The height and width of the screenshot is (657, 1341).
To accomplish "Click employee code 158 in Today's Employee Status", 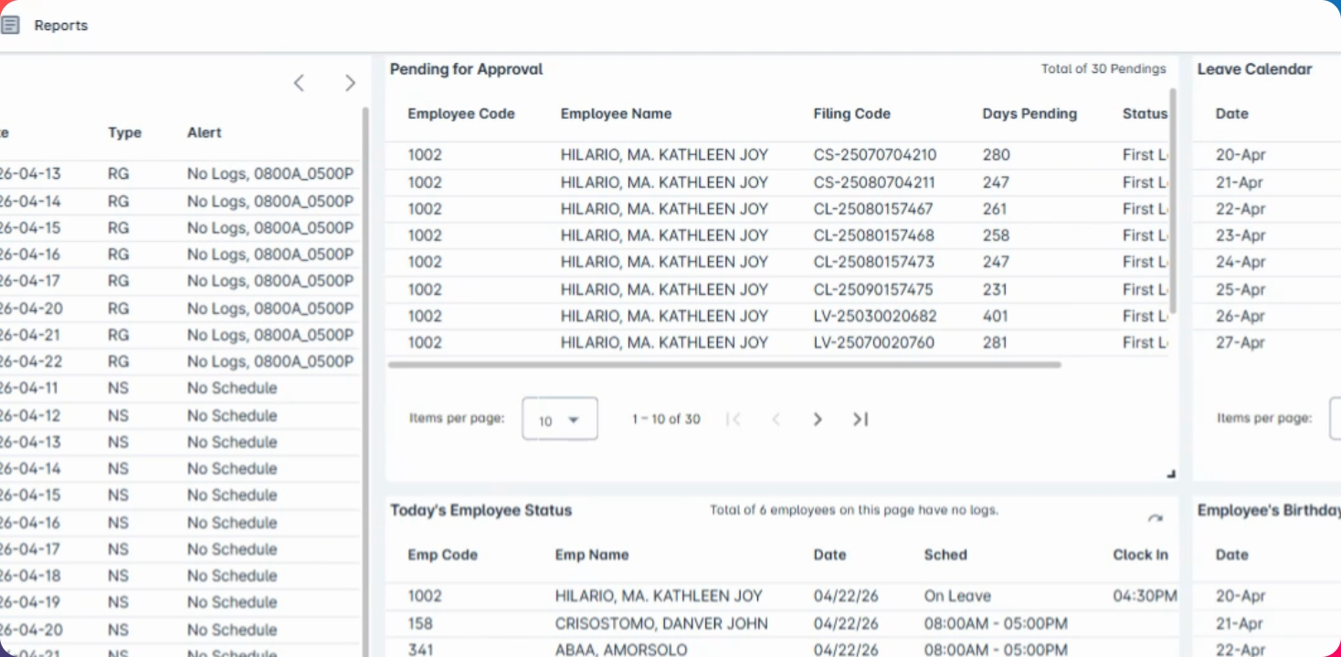I will (420, 624).
